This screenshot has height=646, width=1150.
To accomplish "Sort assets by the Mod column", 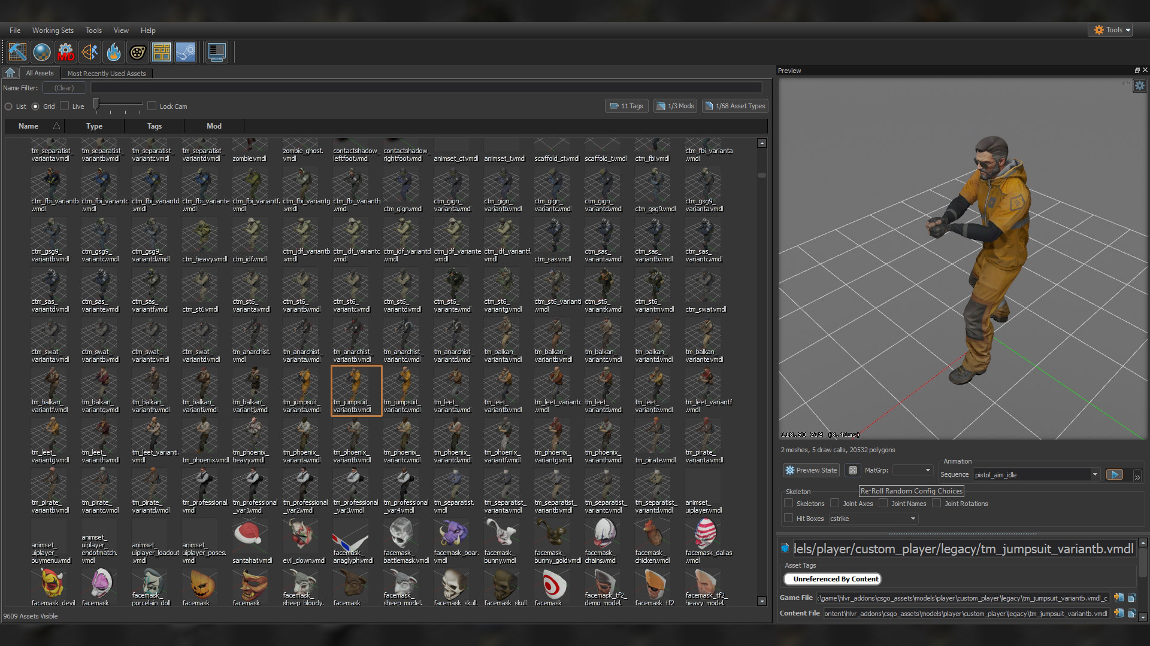I will [214, 126].
